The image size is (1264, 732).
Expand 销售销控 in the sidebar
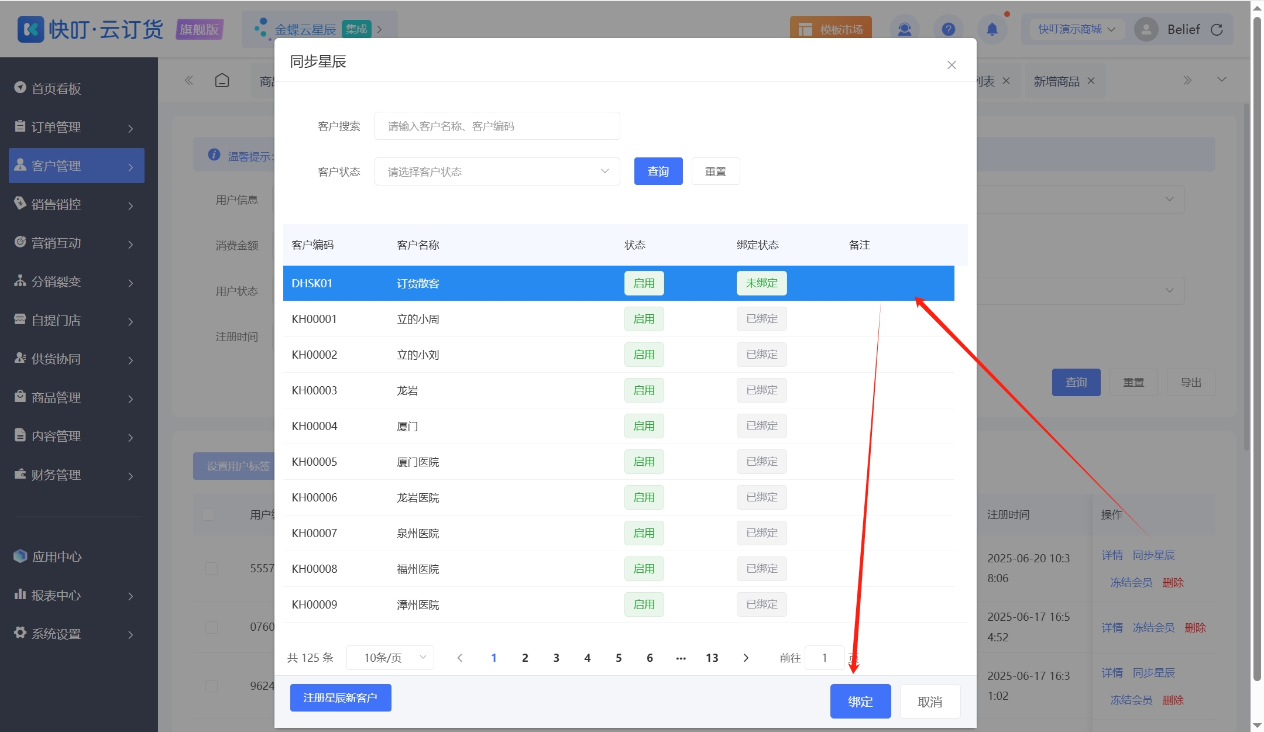(76, 204)
